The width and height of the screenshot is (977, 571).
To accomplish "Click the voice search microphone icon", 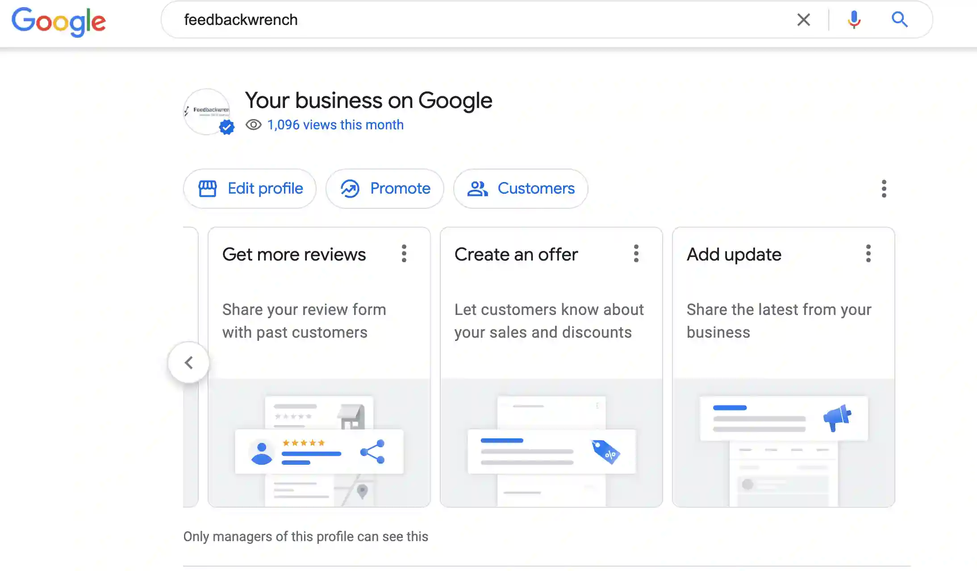I will point(853,20).
